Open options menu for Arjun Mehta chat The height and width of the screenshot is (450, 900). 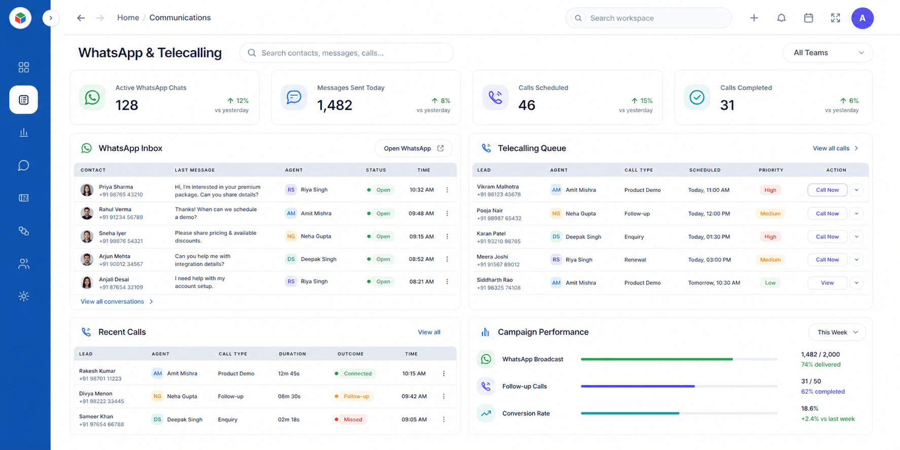point(447,259)
